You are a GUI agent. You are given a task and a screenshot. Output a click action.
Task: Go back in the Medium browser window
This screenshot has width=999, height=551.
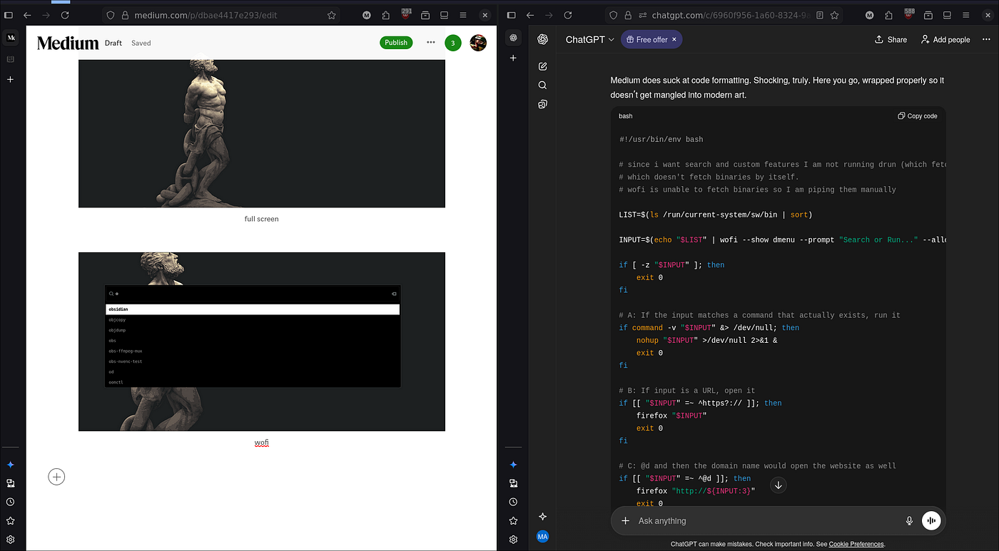coord(28,15)
